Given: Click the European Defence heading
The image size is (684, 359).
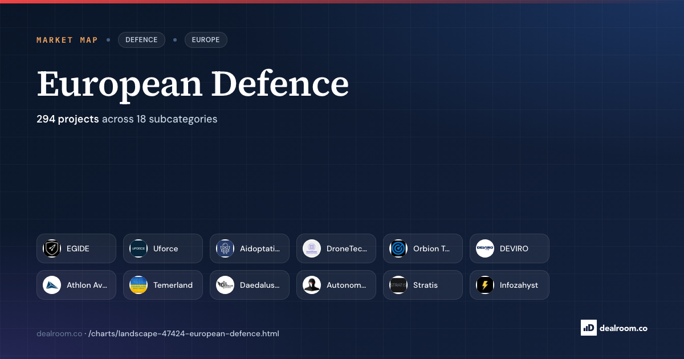Looking at the screenshot, I should pyautogui.click(x=193, y=84).
